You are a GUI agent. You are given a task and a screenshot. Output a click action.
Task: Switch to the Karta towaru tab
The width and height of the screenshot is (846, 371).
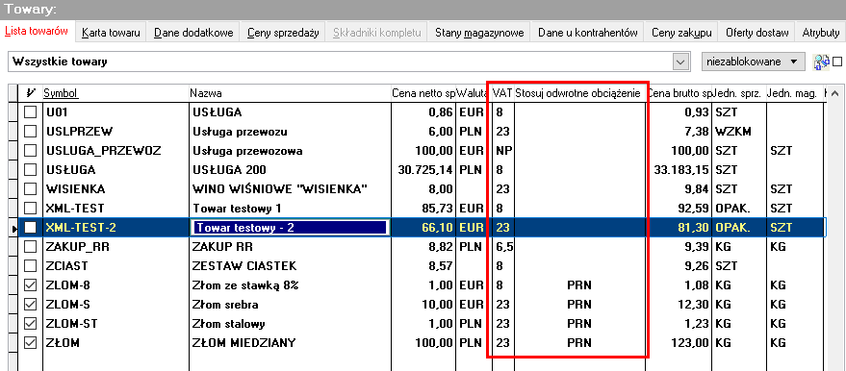point(111,33)
